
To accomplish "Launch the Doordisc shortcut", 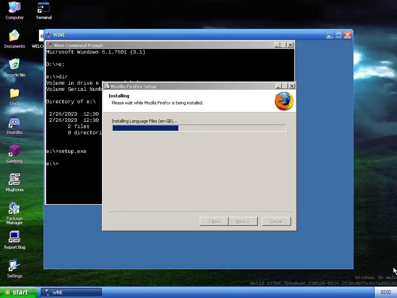I will coord(14,125).
